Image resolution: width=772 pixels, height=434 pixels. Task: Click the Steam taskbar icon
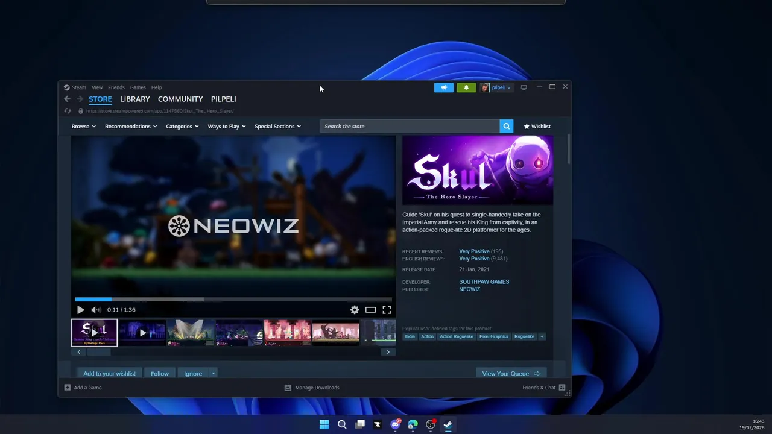pos(448,424)
